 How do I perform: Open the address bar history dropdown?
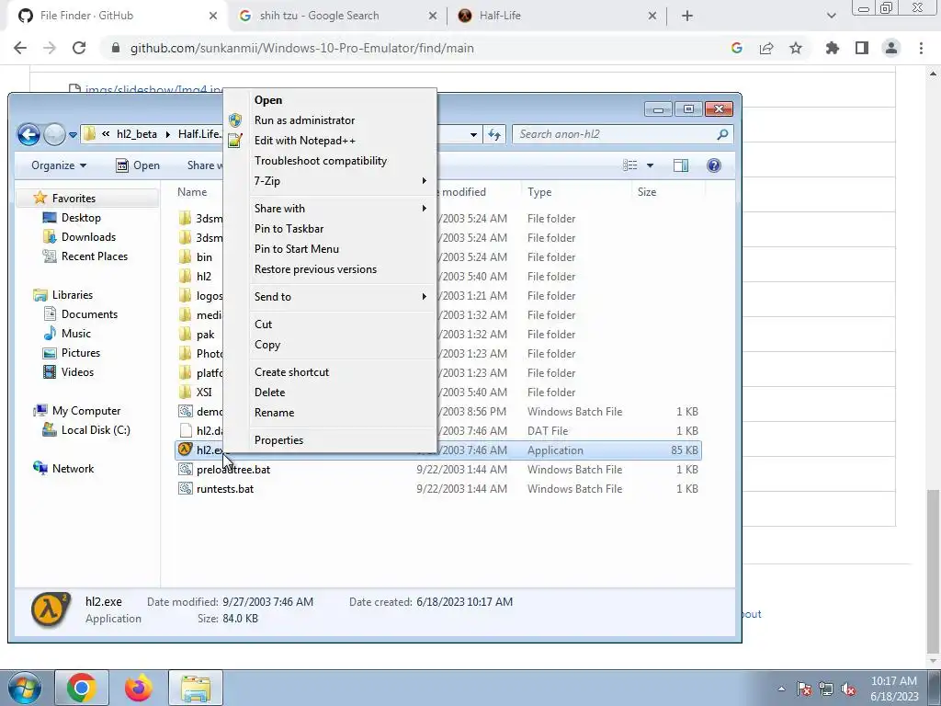pyautogui.click(x=473, y=134)
